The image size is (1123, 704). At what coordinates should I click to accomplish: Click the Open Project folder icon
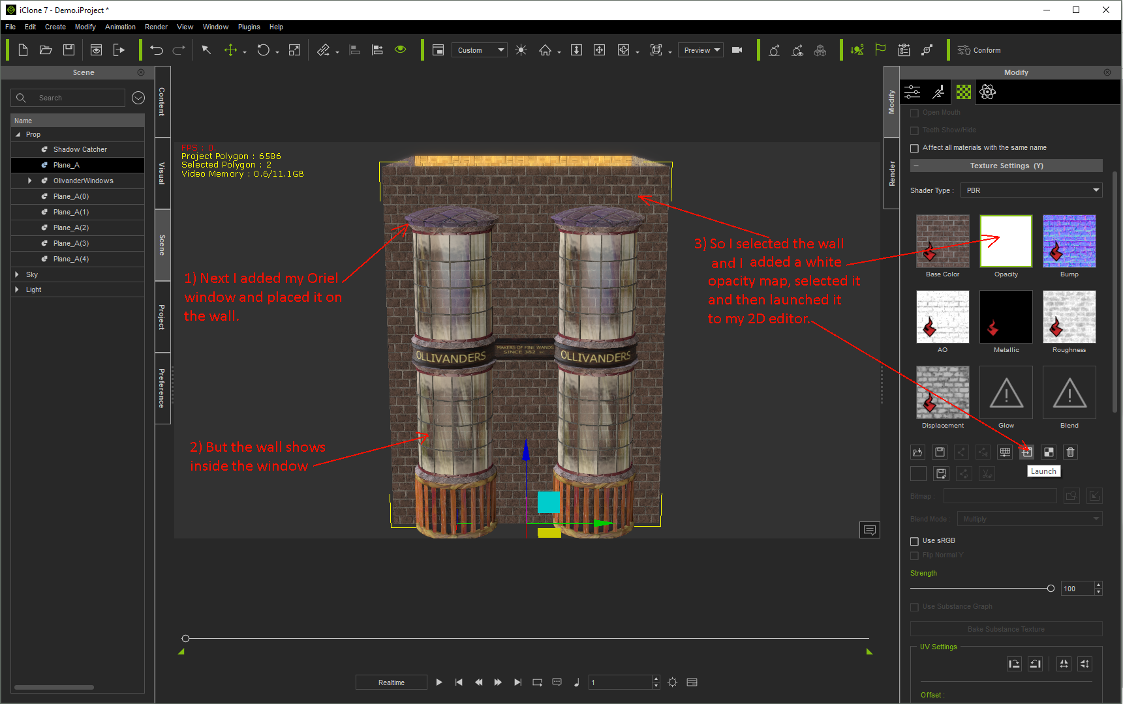pyautogui.click(x=46, y=50)
